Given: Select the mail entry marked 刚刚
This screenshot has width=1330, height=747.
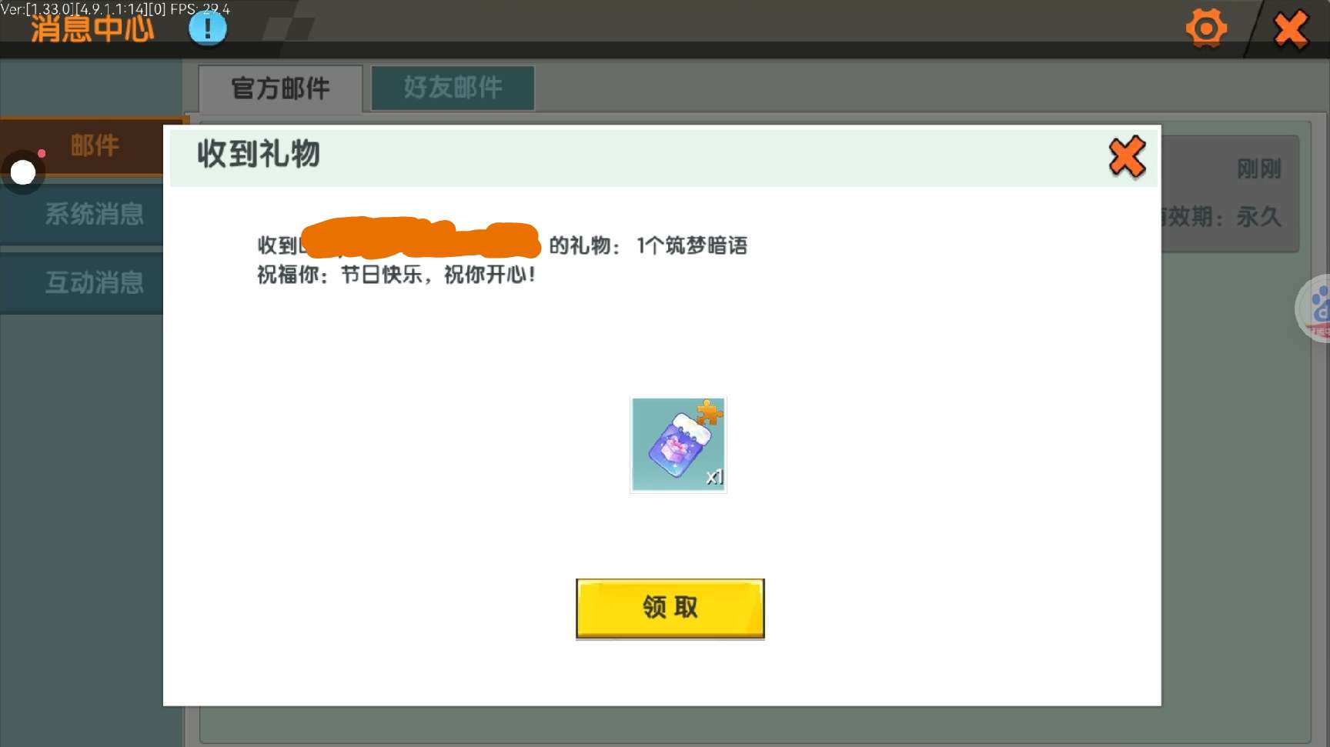Looking at the screenshot, I should pos(1230,194).
